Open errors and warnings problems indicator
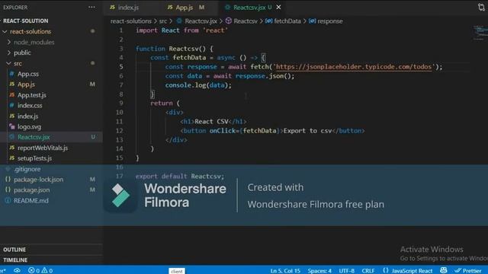 pos(40,271)
